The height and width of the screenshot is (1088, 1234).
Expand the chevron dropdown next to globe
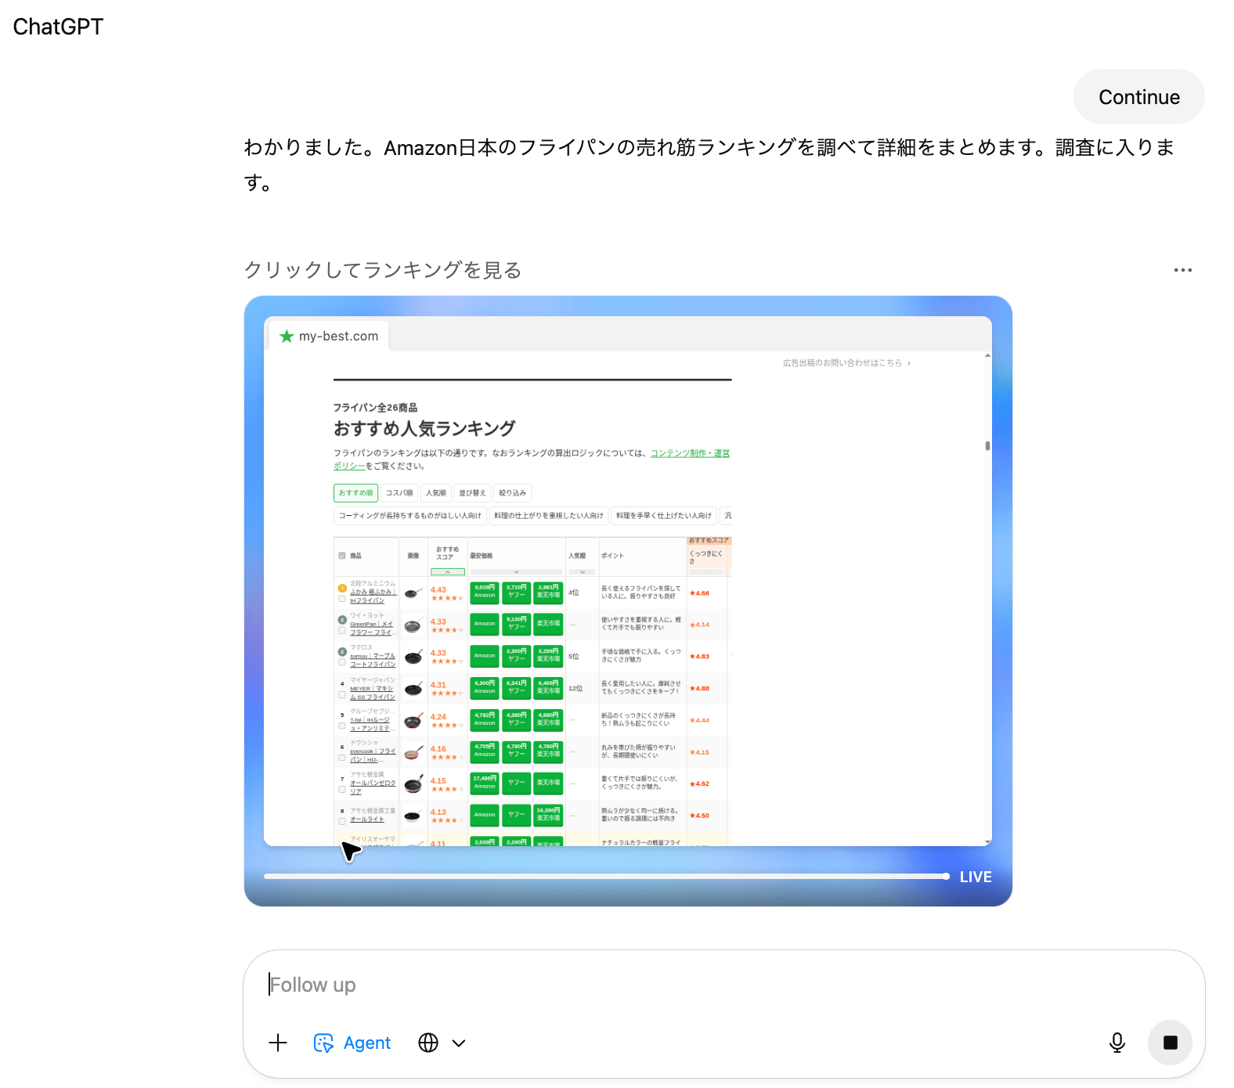[x=459, y=1043]
